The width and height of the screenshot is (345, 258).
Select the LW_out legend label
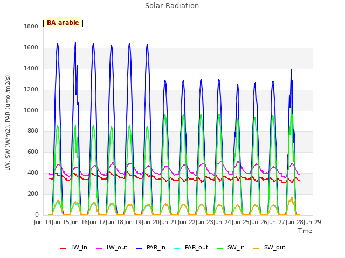117,247
